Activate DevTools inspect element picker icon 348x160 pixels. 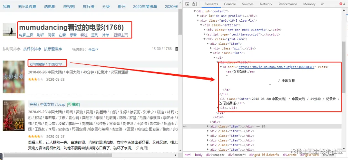(x=187, y=4)
